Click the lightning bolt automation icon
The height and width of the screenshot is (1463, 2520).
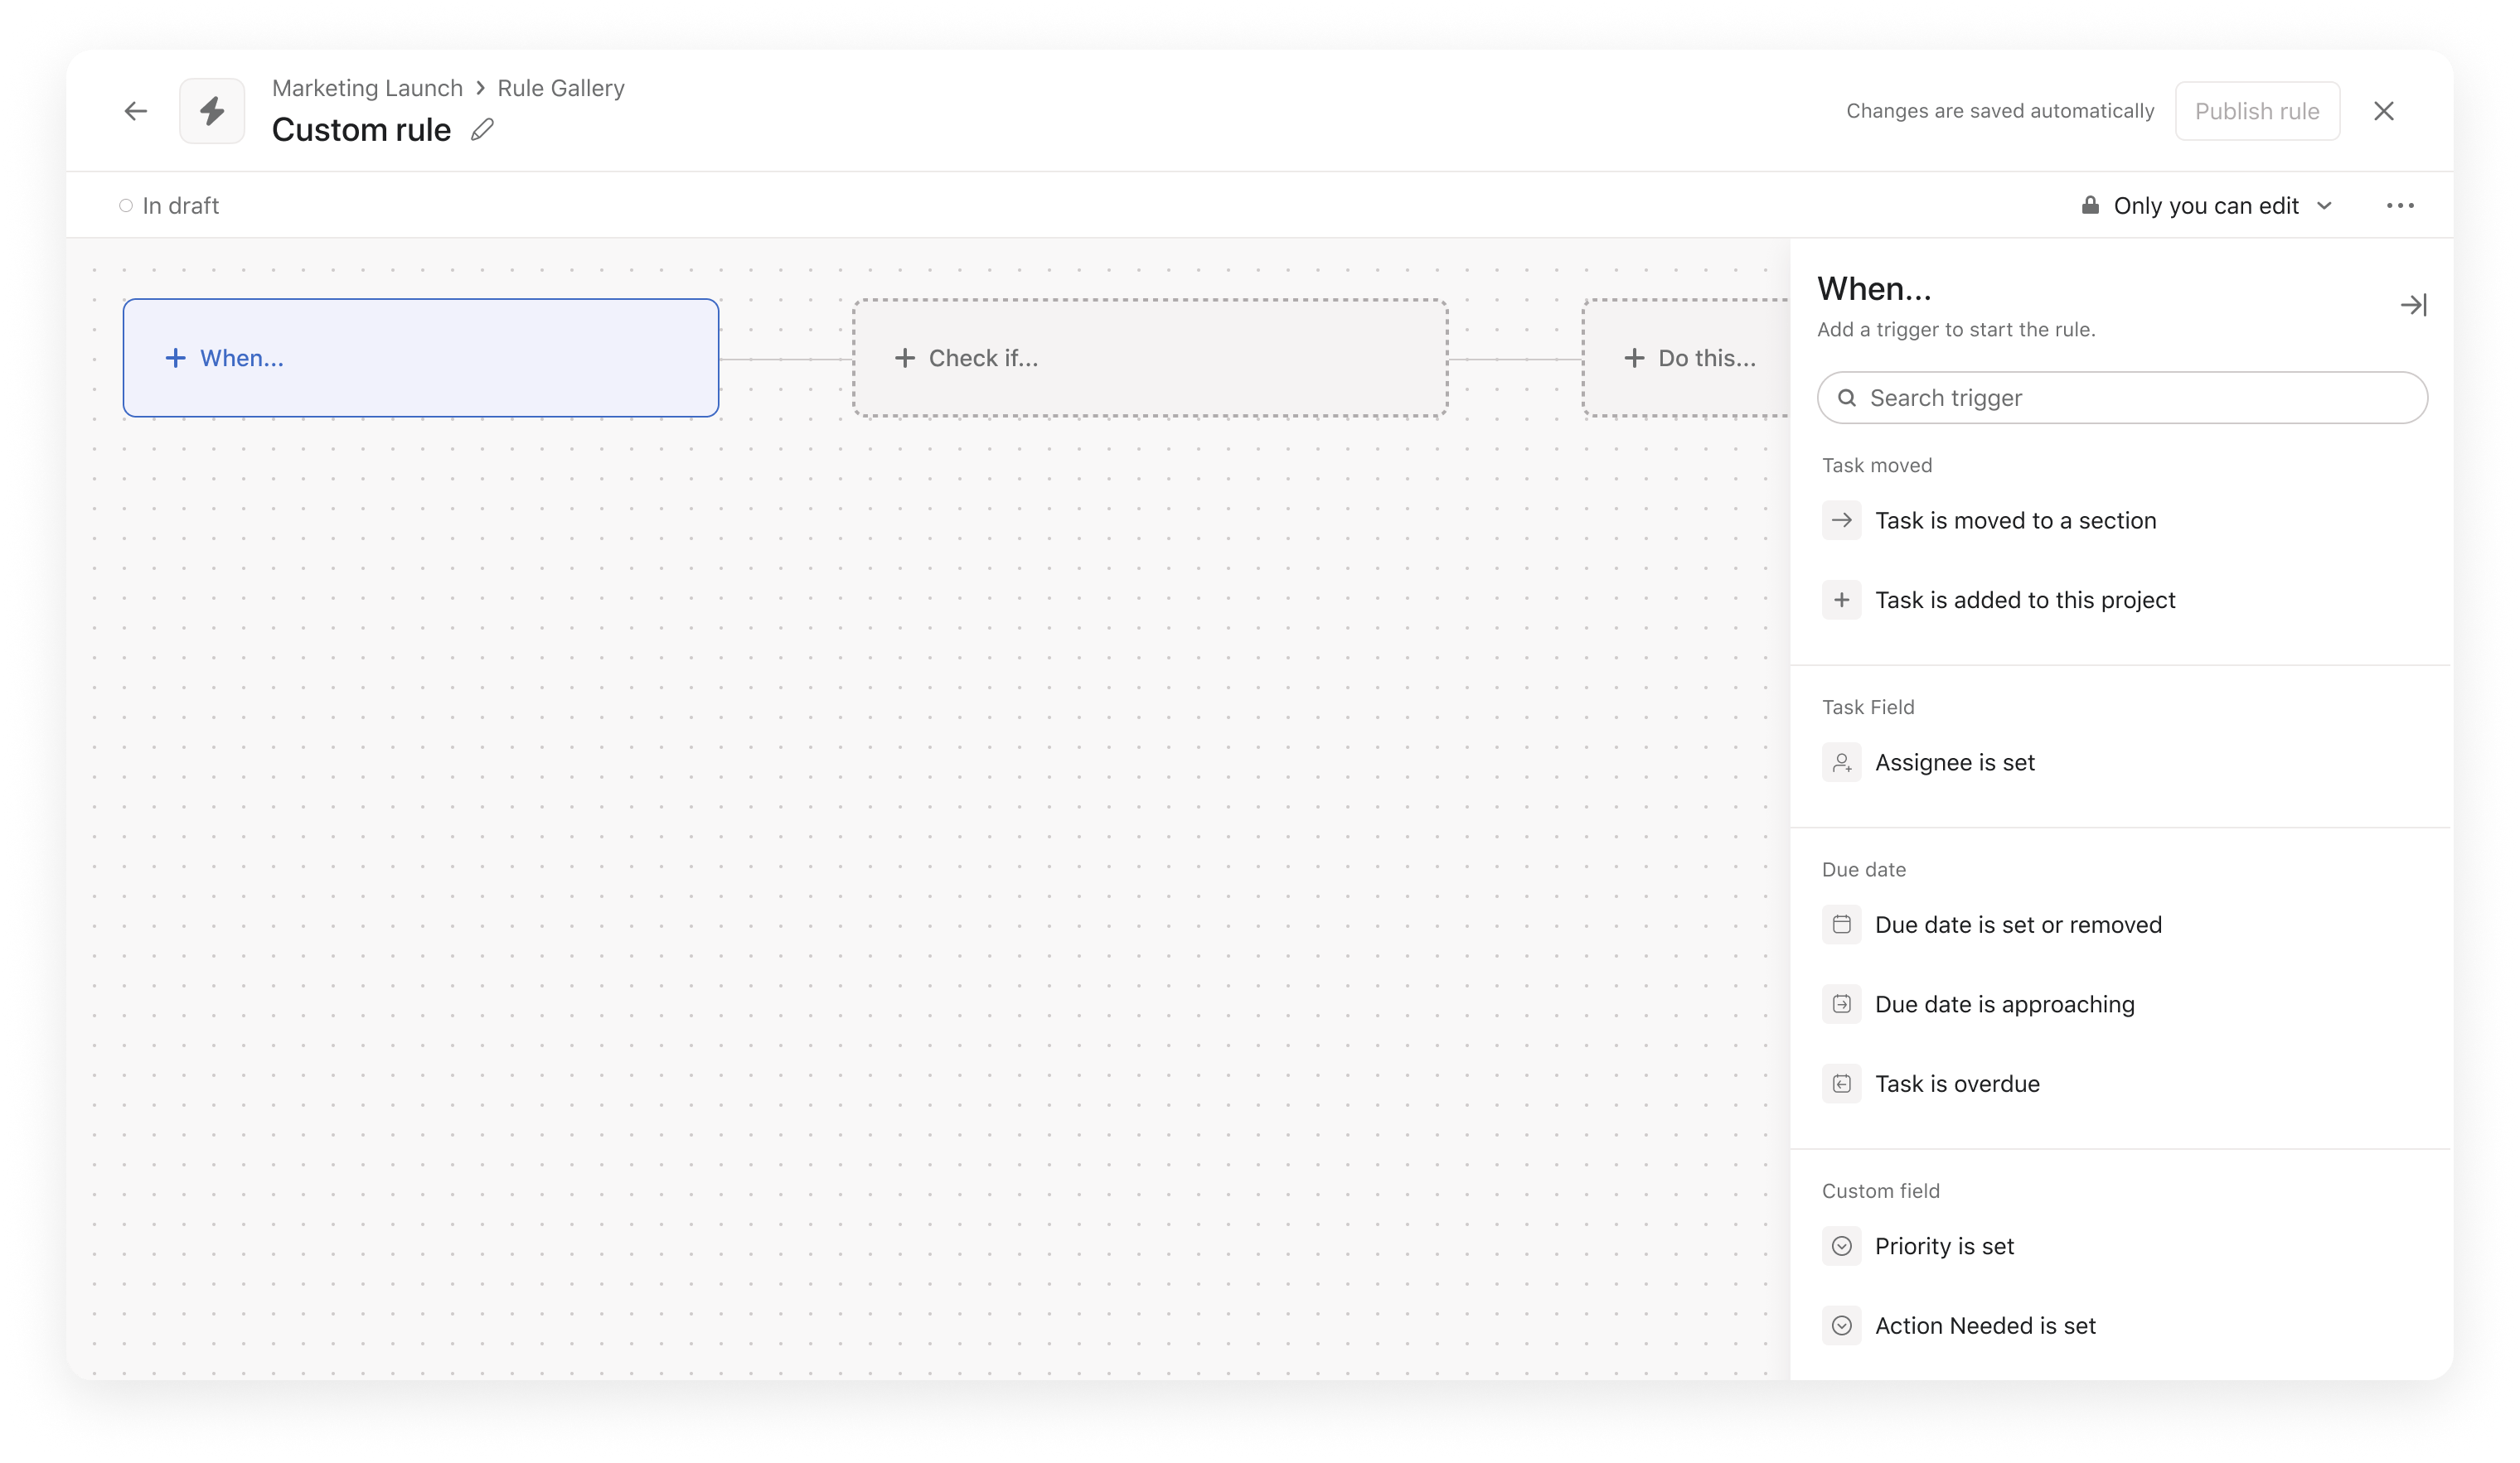209,109
